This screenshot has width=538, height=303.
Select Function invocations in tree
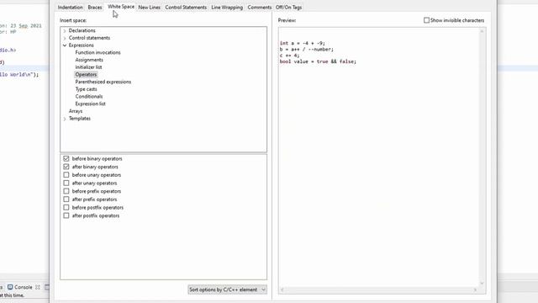coord(98,52)
